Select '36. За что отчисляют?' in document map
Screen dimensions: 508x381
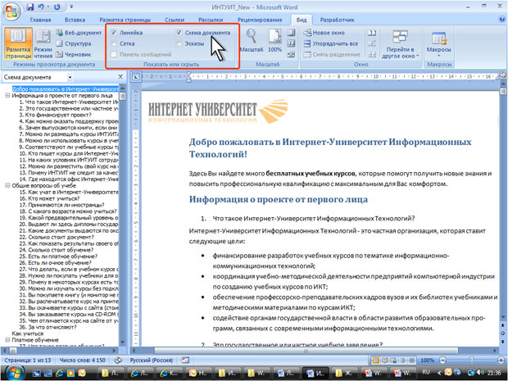pyautogui.click(x=48, y=327)
